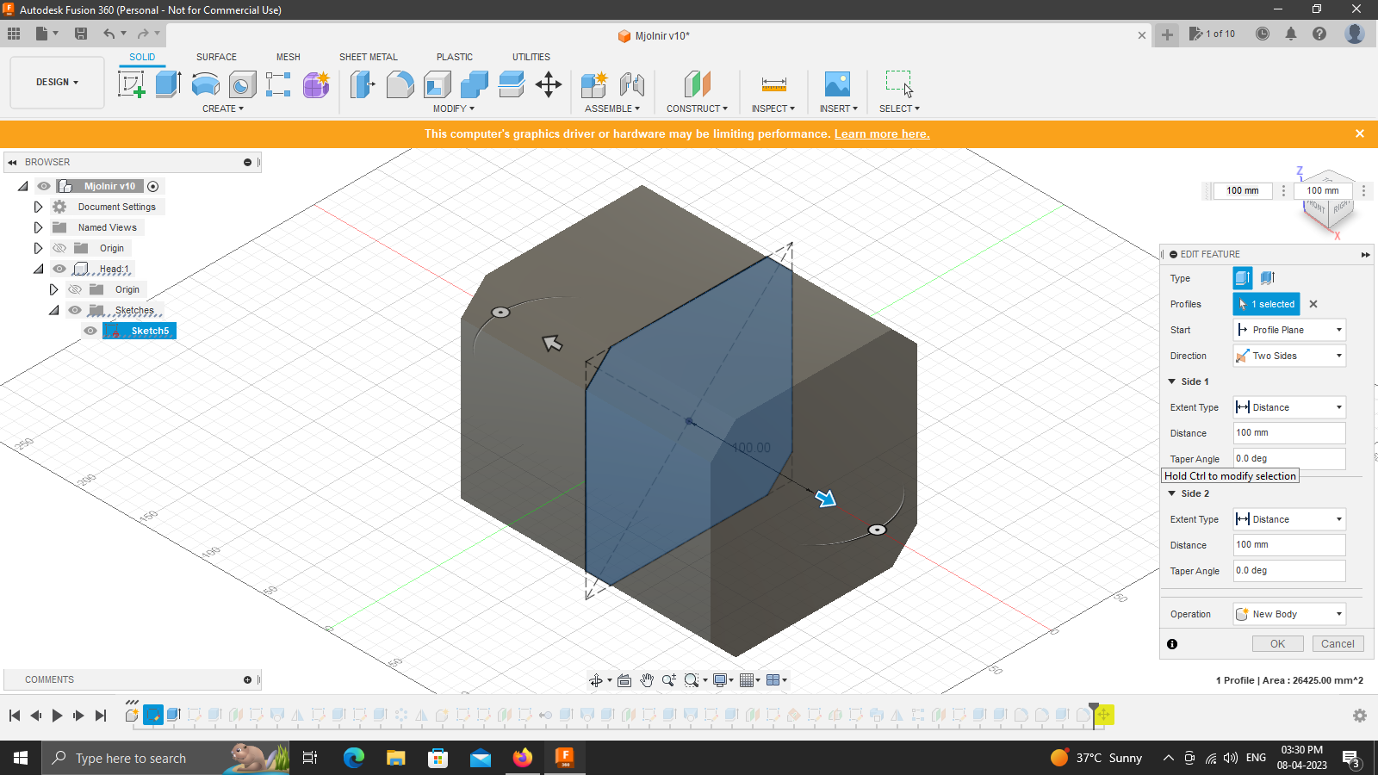Confirm the feature with OK
1378x775 pixels.
[1278, 643]
